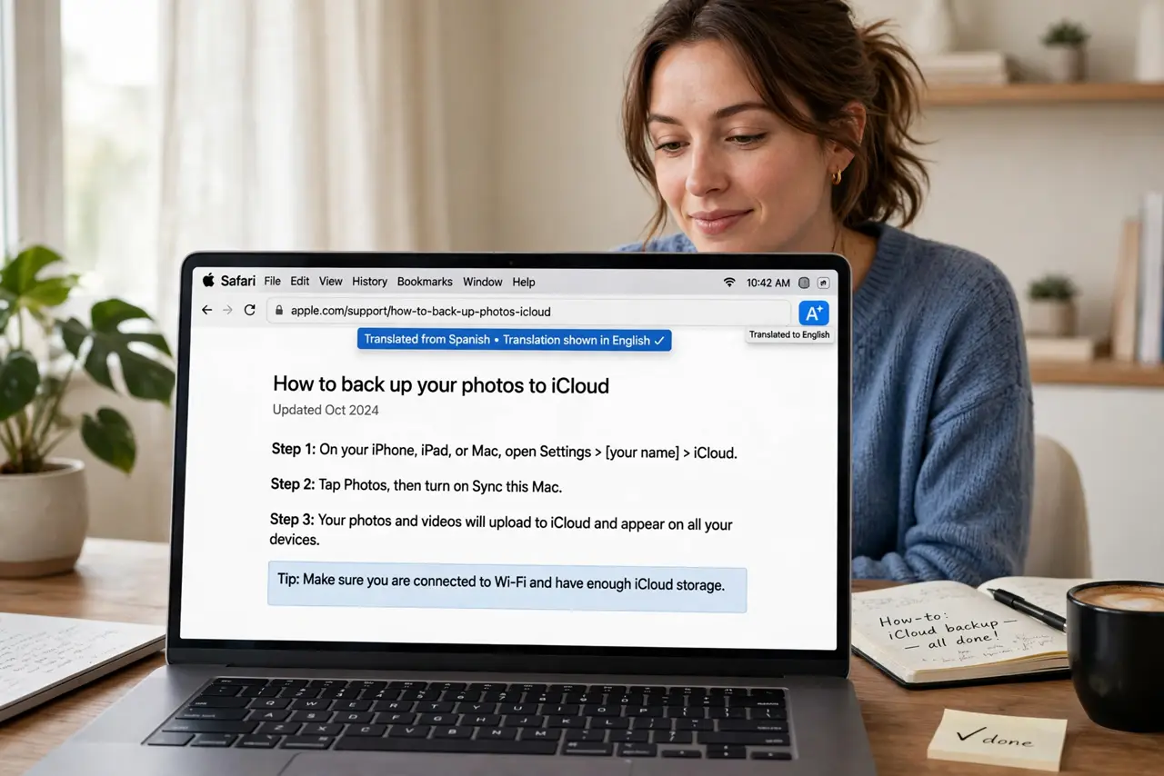This screenshot has width=1164, height=776.
Task: Click the Wi-Fi status icon
Action: [x=729, y=283]
